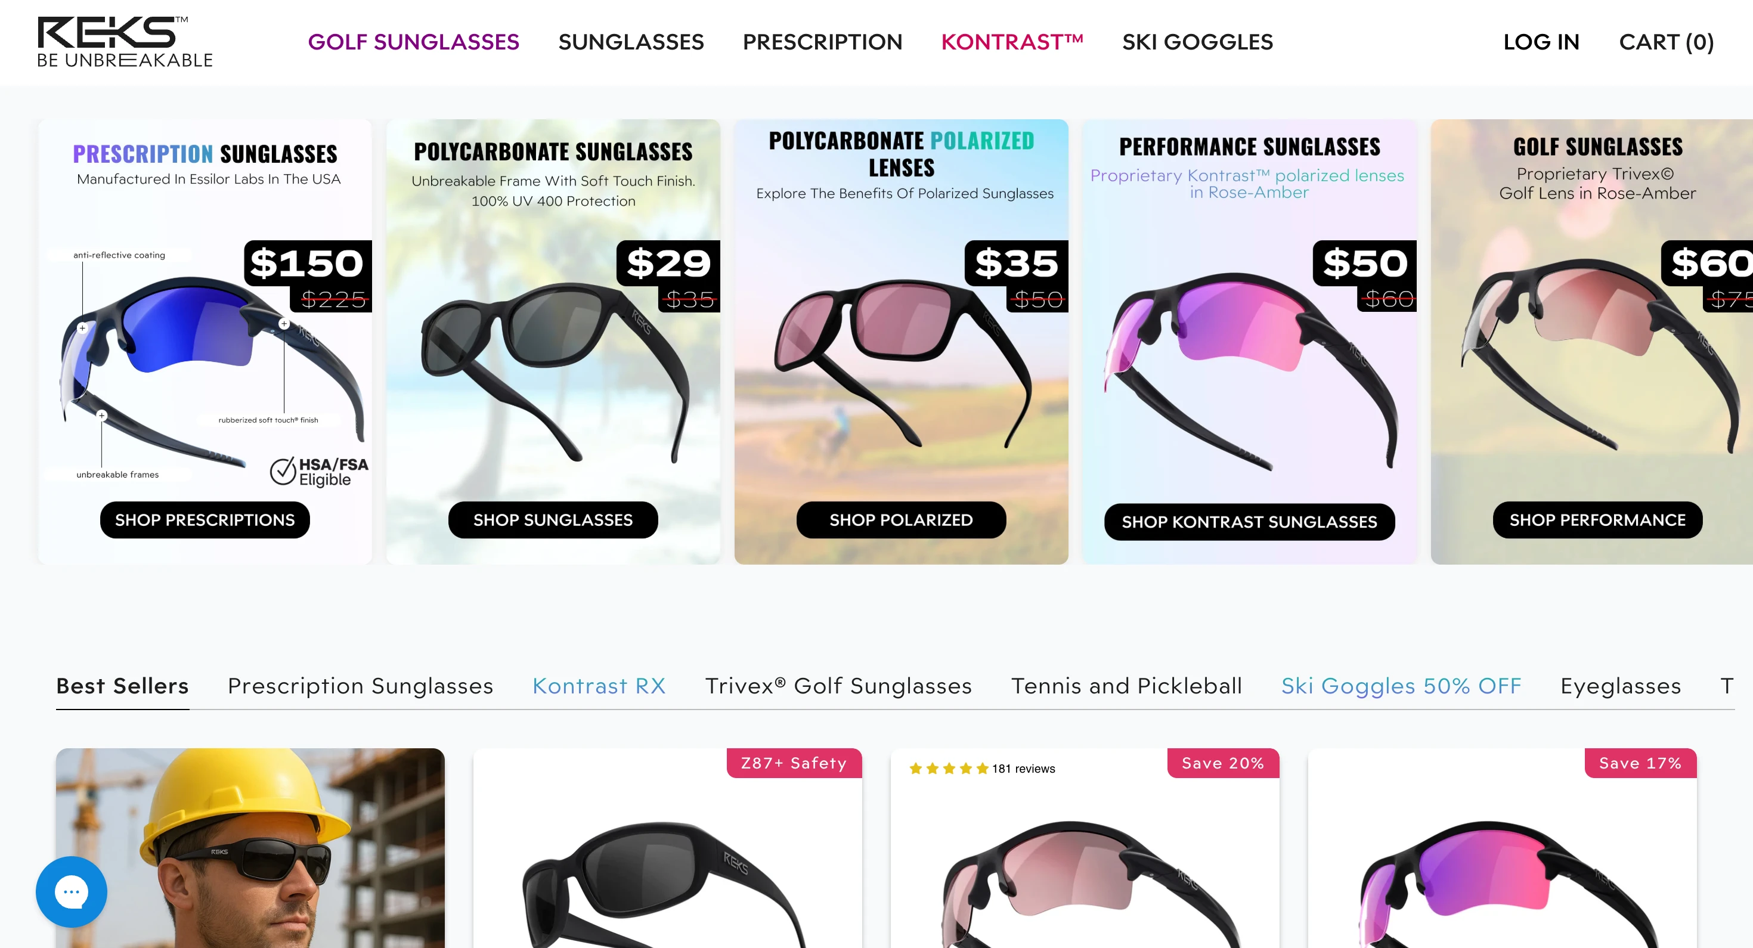The height and width of the screenshot is (948, 1753).
Task: Click the five-star 181 reviews rating
Action: (x=982, y=769)
